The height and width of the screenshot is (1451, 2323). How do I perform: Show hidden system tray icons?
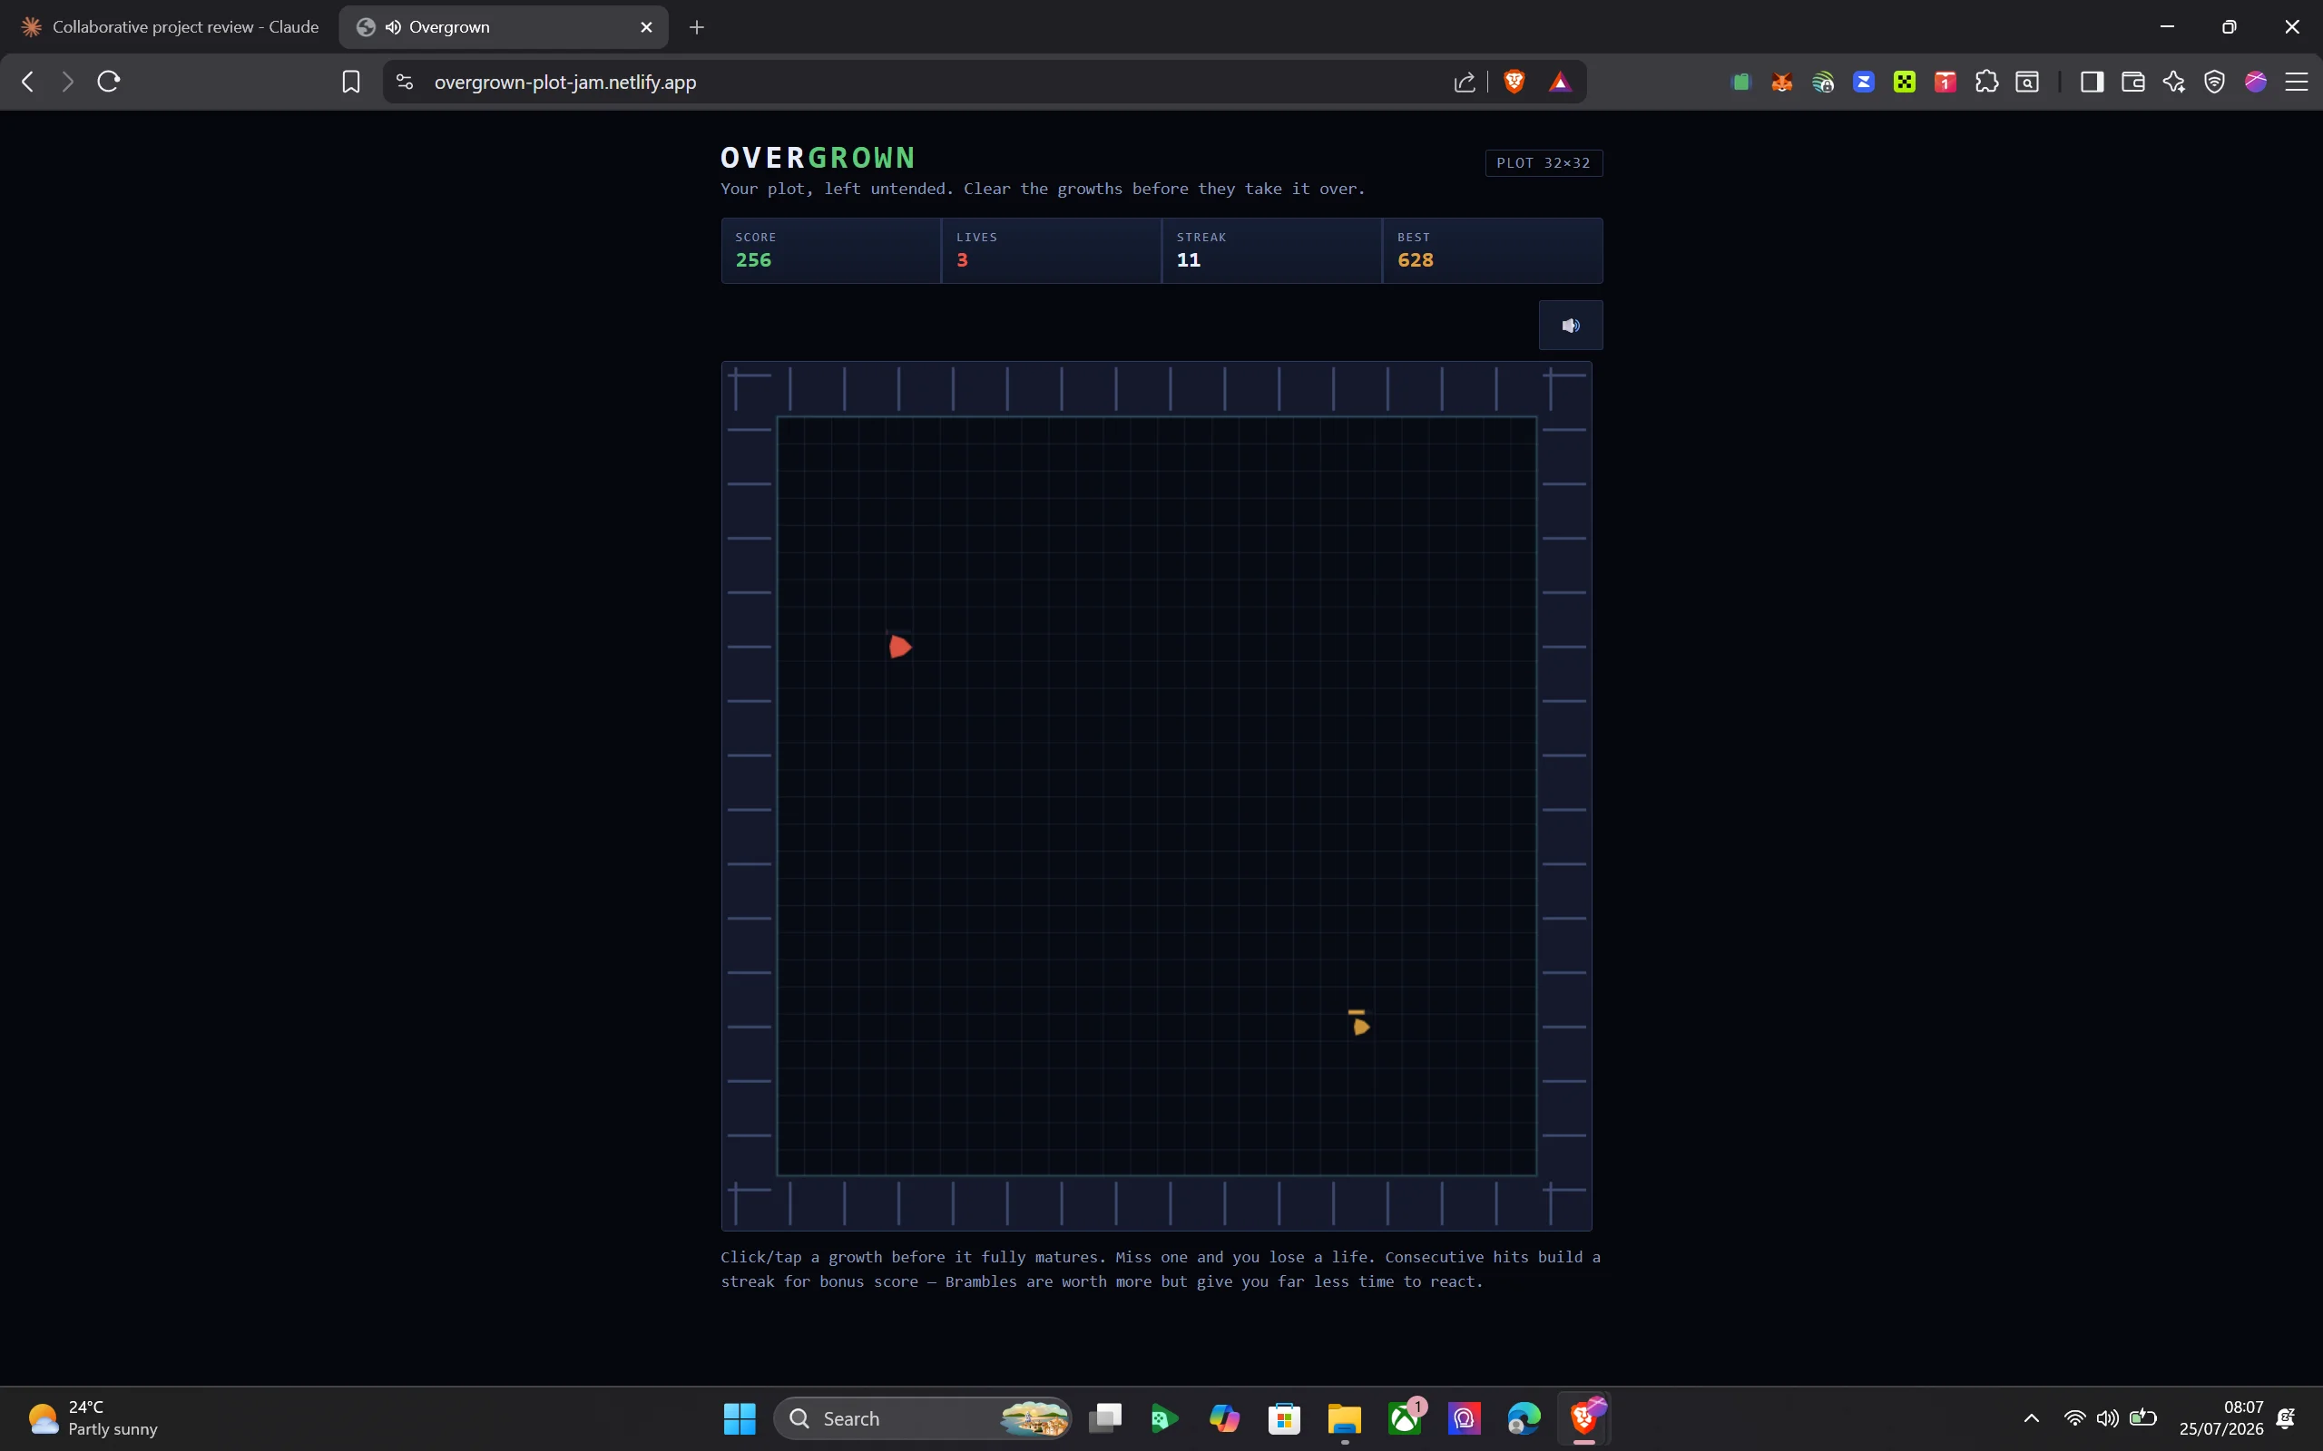pos(2031,1418)
